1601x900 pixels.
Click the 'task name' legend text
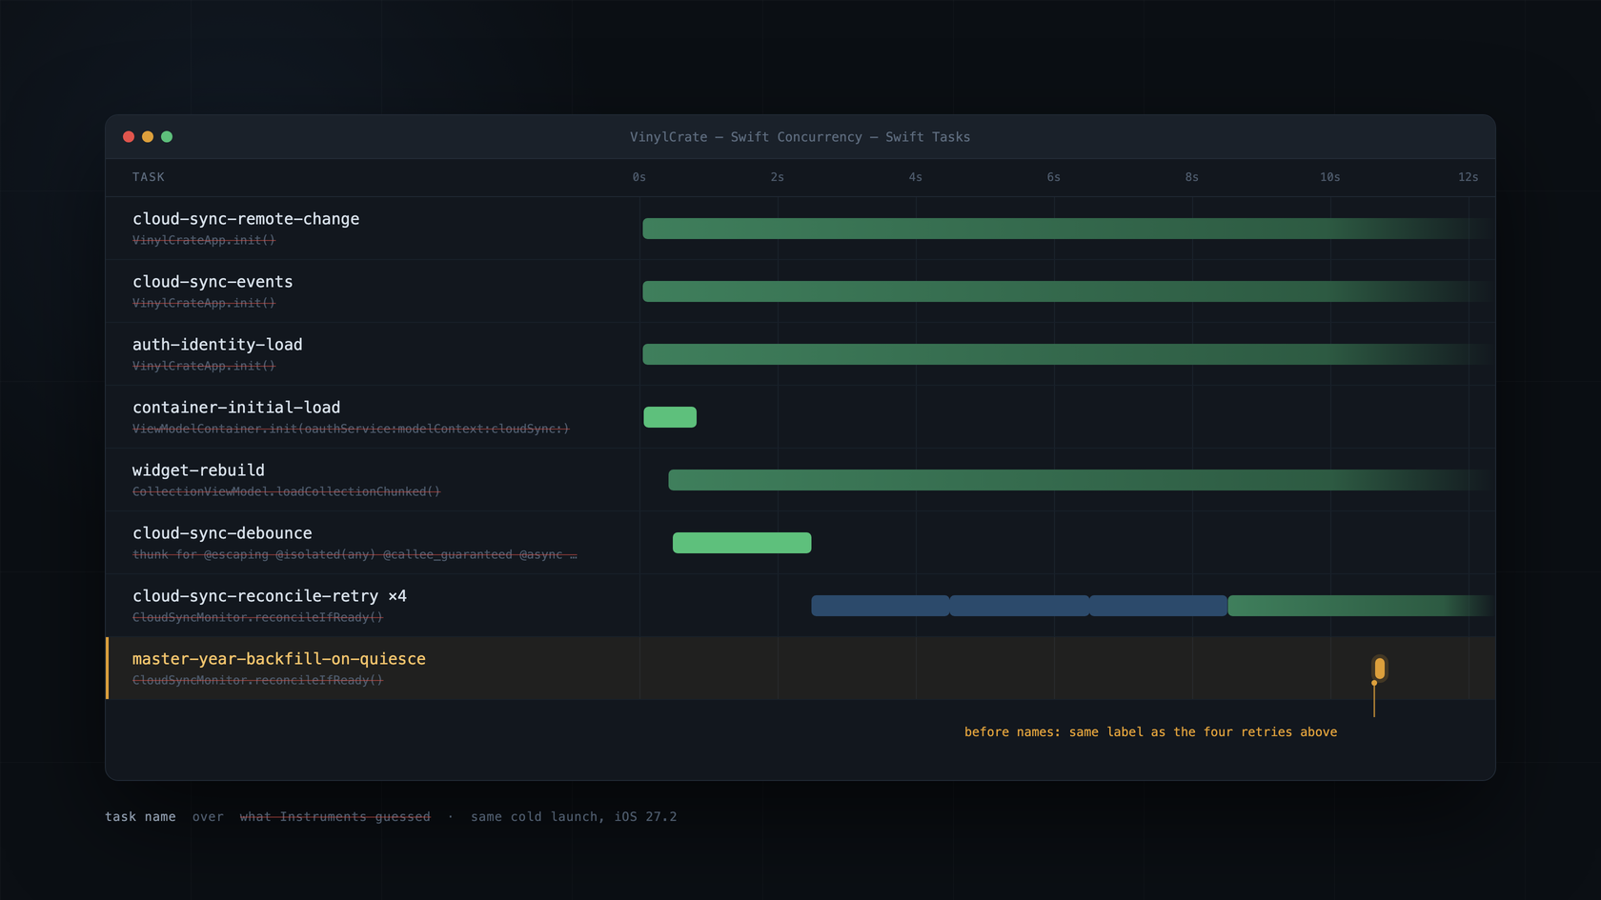(140, 816)
